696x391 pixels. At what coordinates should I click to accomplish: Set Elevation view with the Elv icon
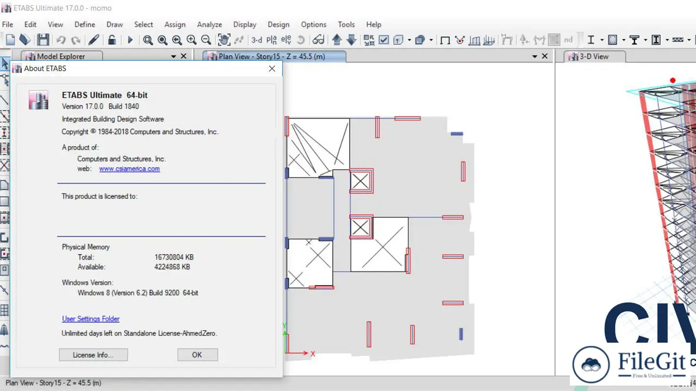click(x=285, y=40)
